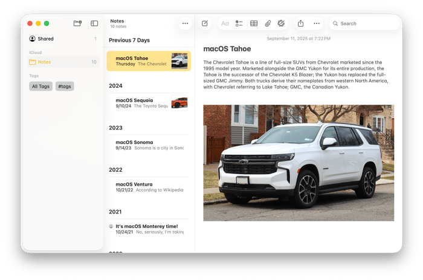Select the Shared sidebar item

click(63, 39)
